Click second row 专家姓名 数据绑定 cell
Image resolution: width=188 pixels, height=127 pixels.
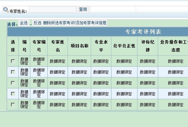(x=58, y=72)
